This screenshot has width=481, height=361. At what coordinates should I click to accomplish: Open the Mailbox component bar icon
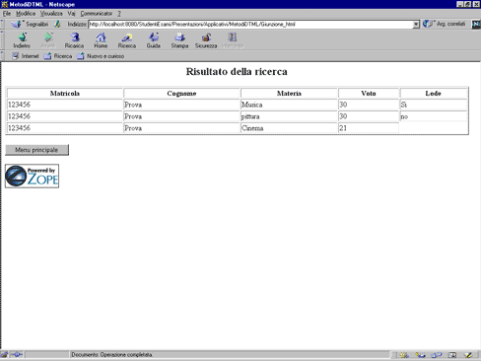click(x=420, y=355)
